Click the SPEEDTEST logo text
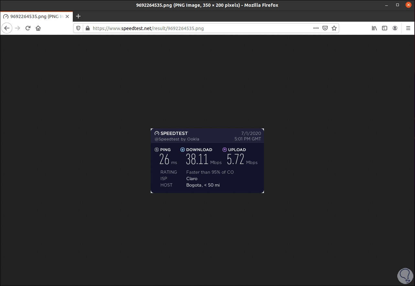 pyautogui.click(x=174, y=133)
